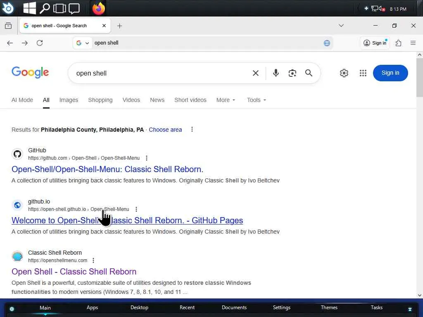The width and height of the screenshot is (423, 317).
Task: Click the page vertical scrollbar thumb
Action: point(420,78)
